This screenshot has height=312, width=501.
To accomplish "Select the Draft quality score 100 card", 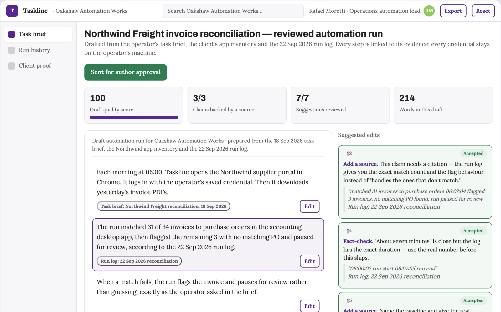I will 134,105.
